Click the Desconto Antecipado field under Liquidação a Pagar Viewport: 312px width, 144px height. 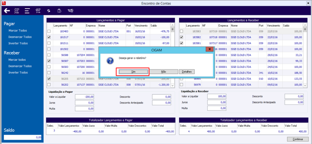(162, 103)
